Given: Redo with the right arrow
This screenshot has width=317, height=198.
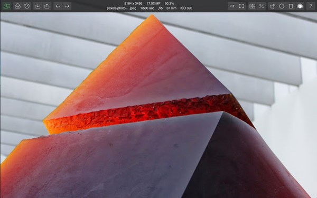Looking at the screenshot, I should pos(67,6).
